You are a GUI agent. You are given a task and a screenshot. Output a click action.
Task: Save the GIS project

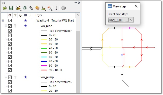pos(11,8)
